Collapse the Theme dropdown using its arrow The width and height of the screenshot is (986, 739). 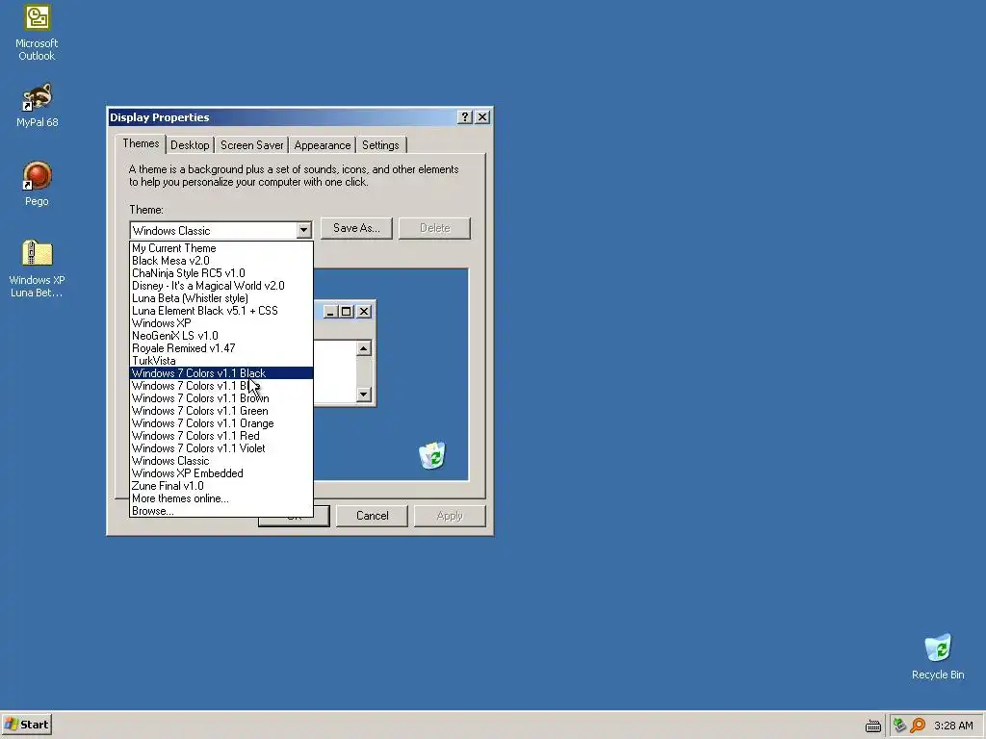click(303, 231)
